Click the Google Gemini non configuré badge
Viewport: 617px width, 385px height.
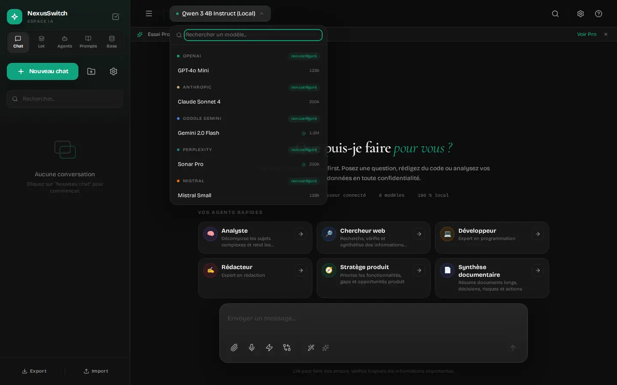point(304,118)
